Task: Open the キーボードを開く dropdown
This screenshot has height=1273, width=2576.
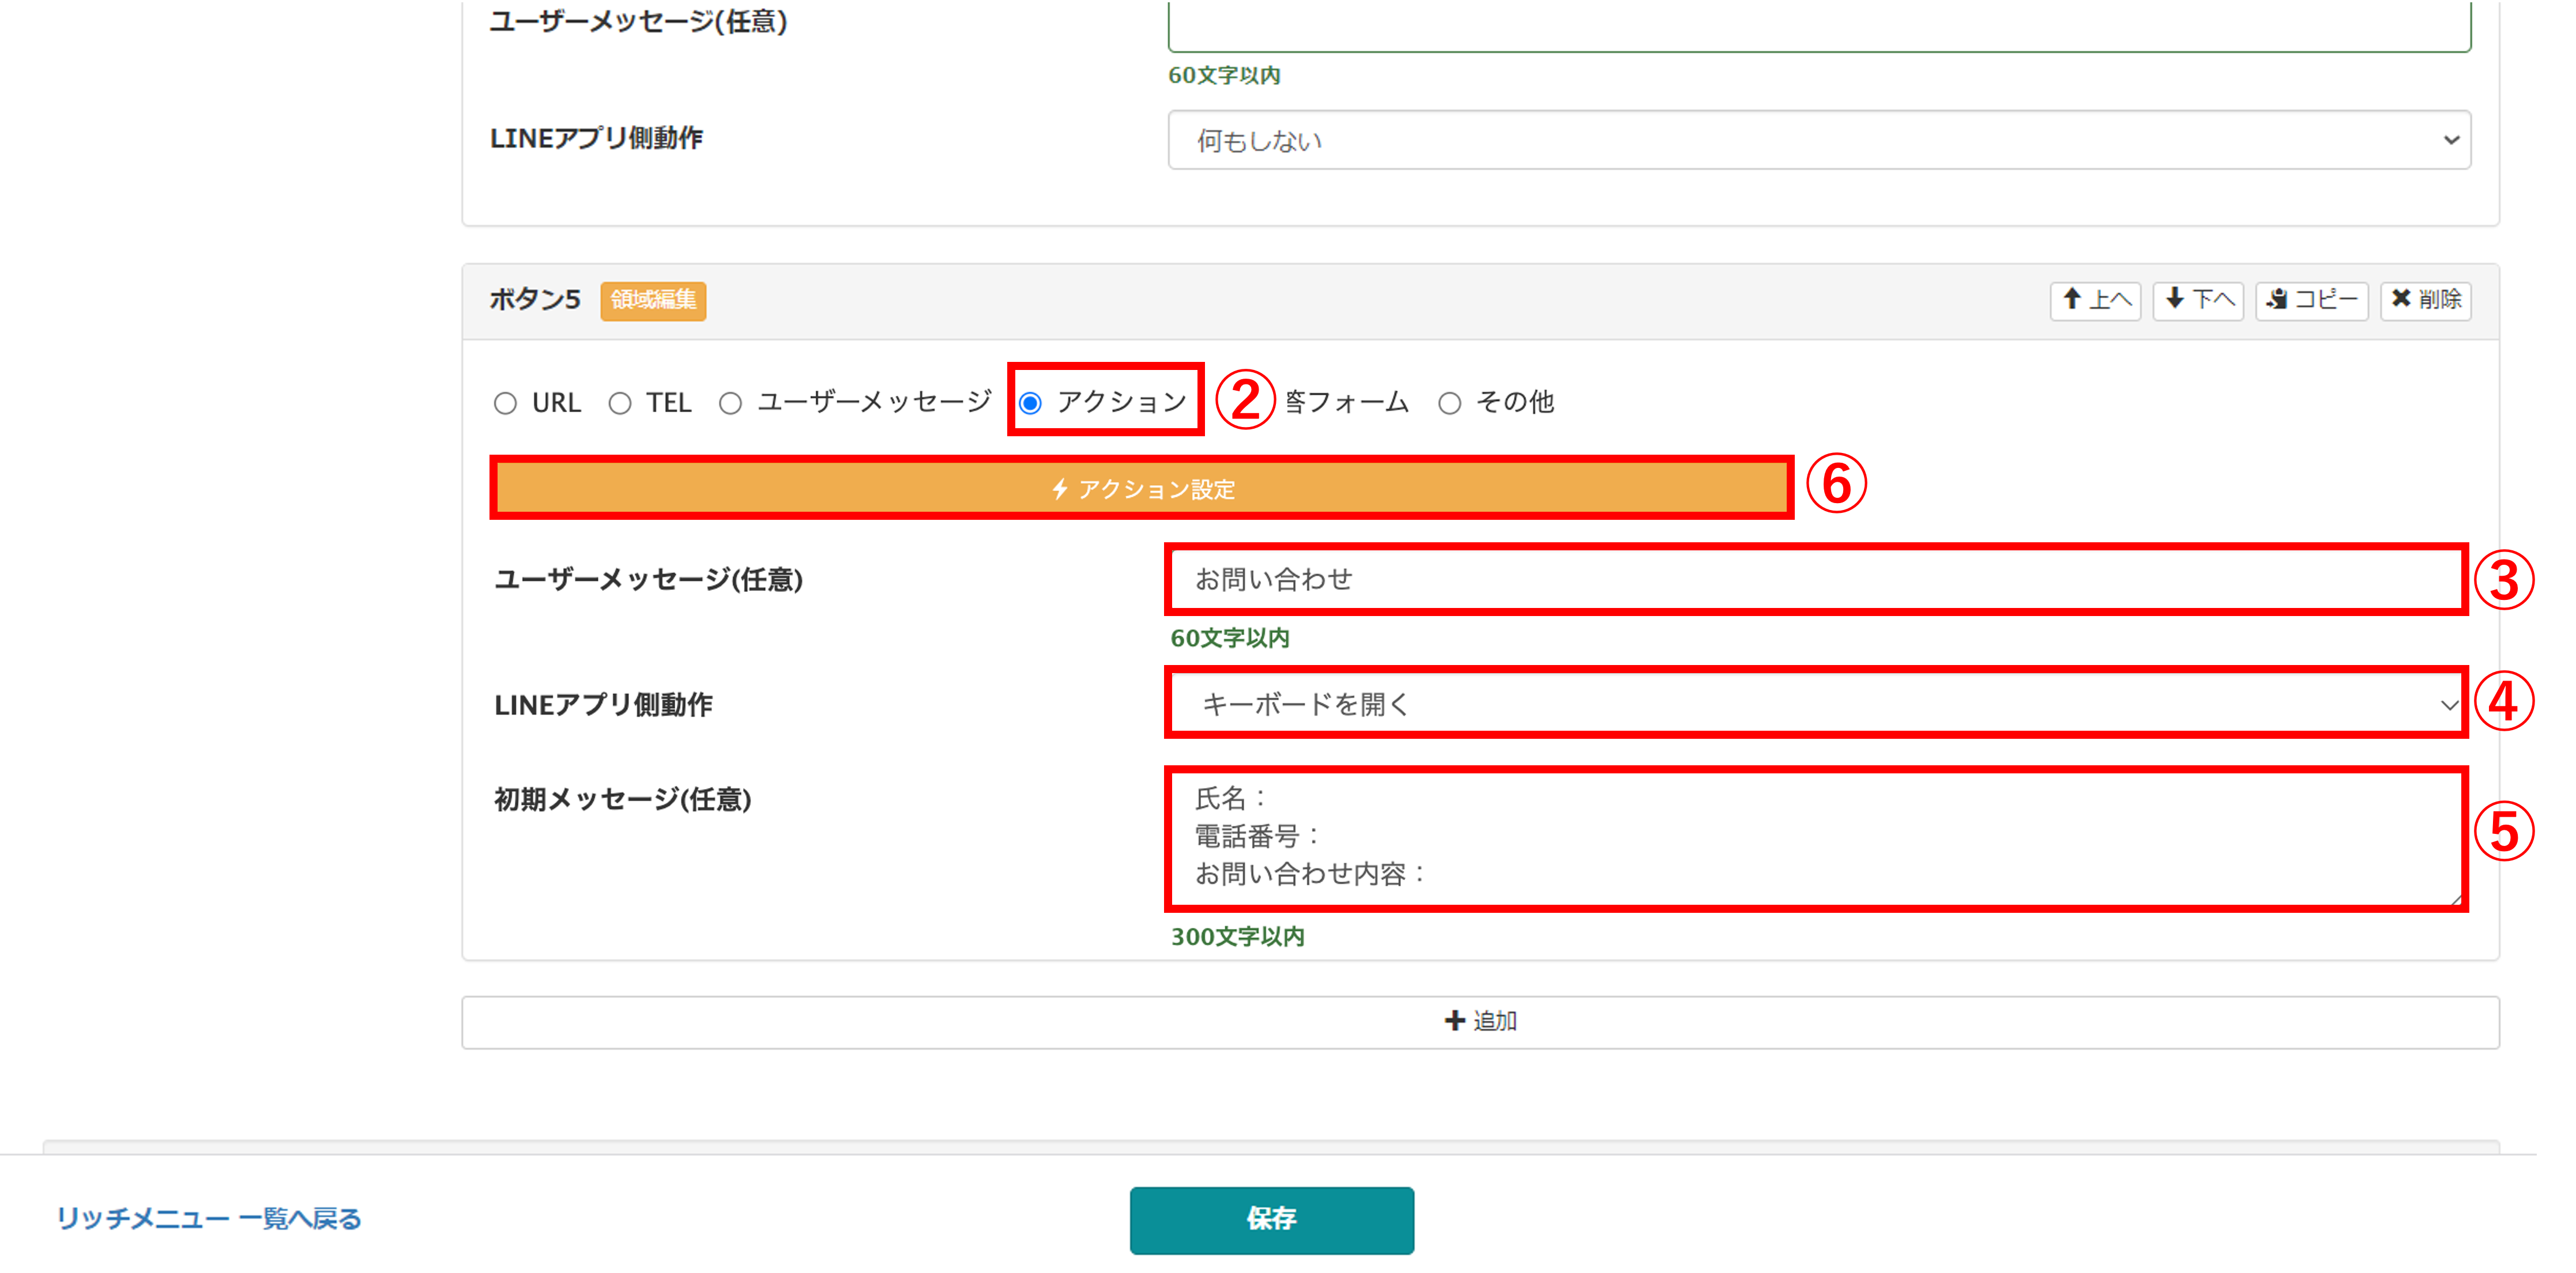Action: [x=1815, y=704]
